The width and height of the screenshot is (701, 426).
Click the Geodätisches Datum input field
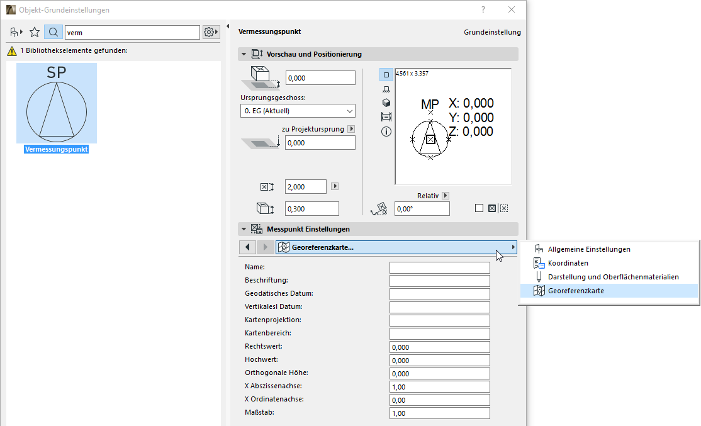(439, 294)
